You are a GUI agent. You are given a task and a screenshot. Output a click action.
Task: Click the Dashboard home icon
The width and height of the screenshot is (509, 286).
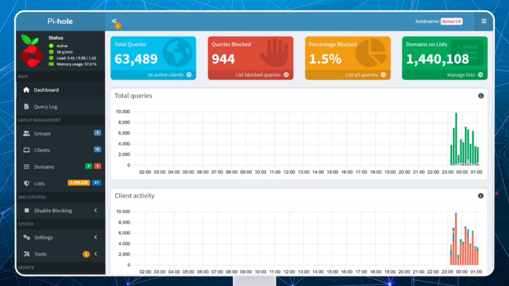[26, 90]
